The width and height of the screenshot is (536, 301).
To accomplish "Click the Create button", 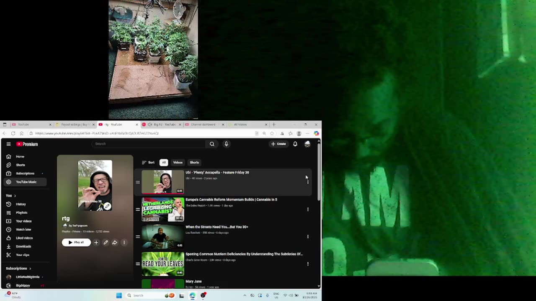I will (278, 144).
